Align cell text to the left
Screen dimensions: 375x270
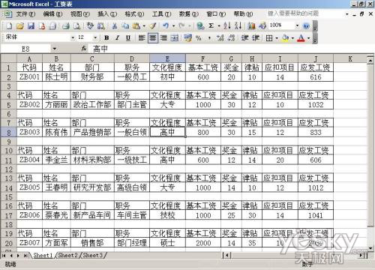(x=142, y=38)
